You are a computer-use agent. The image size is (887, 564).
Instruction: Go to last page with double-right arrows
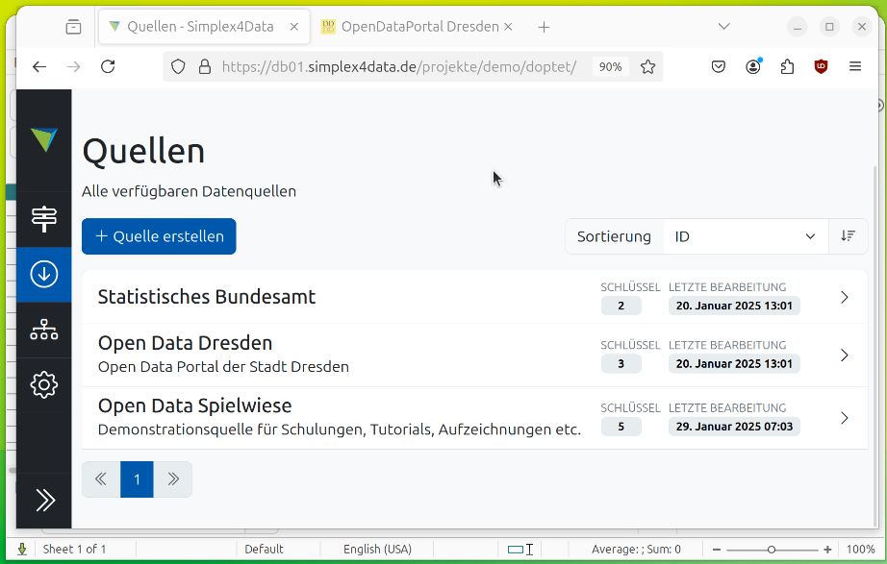pyautogui.click(x=172, y=479)
